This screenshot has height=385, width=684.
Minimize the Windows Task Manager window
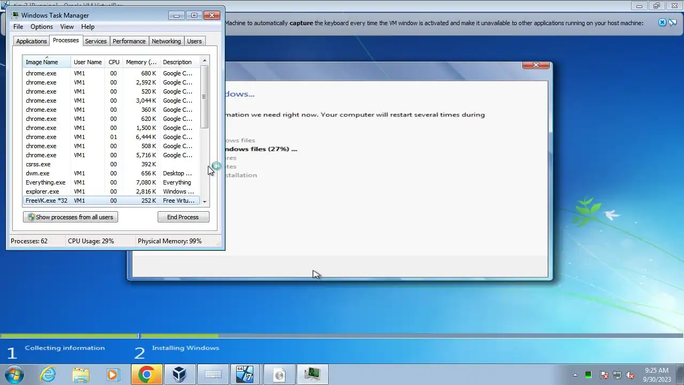(x=176, y=15)
